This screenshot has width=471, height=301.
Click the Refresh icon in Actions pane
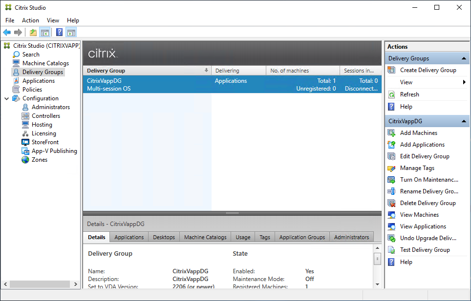pyautogui.click(x=391, y=94)
